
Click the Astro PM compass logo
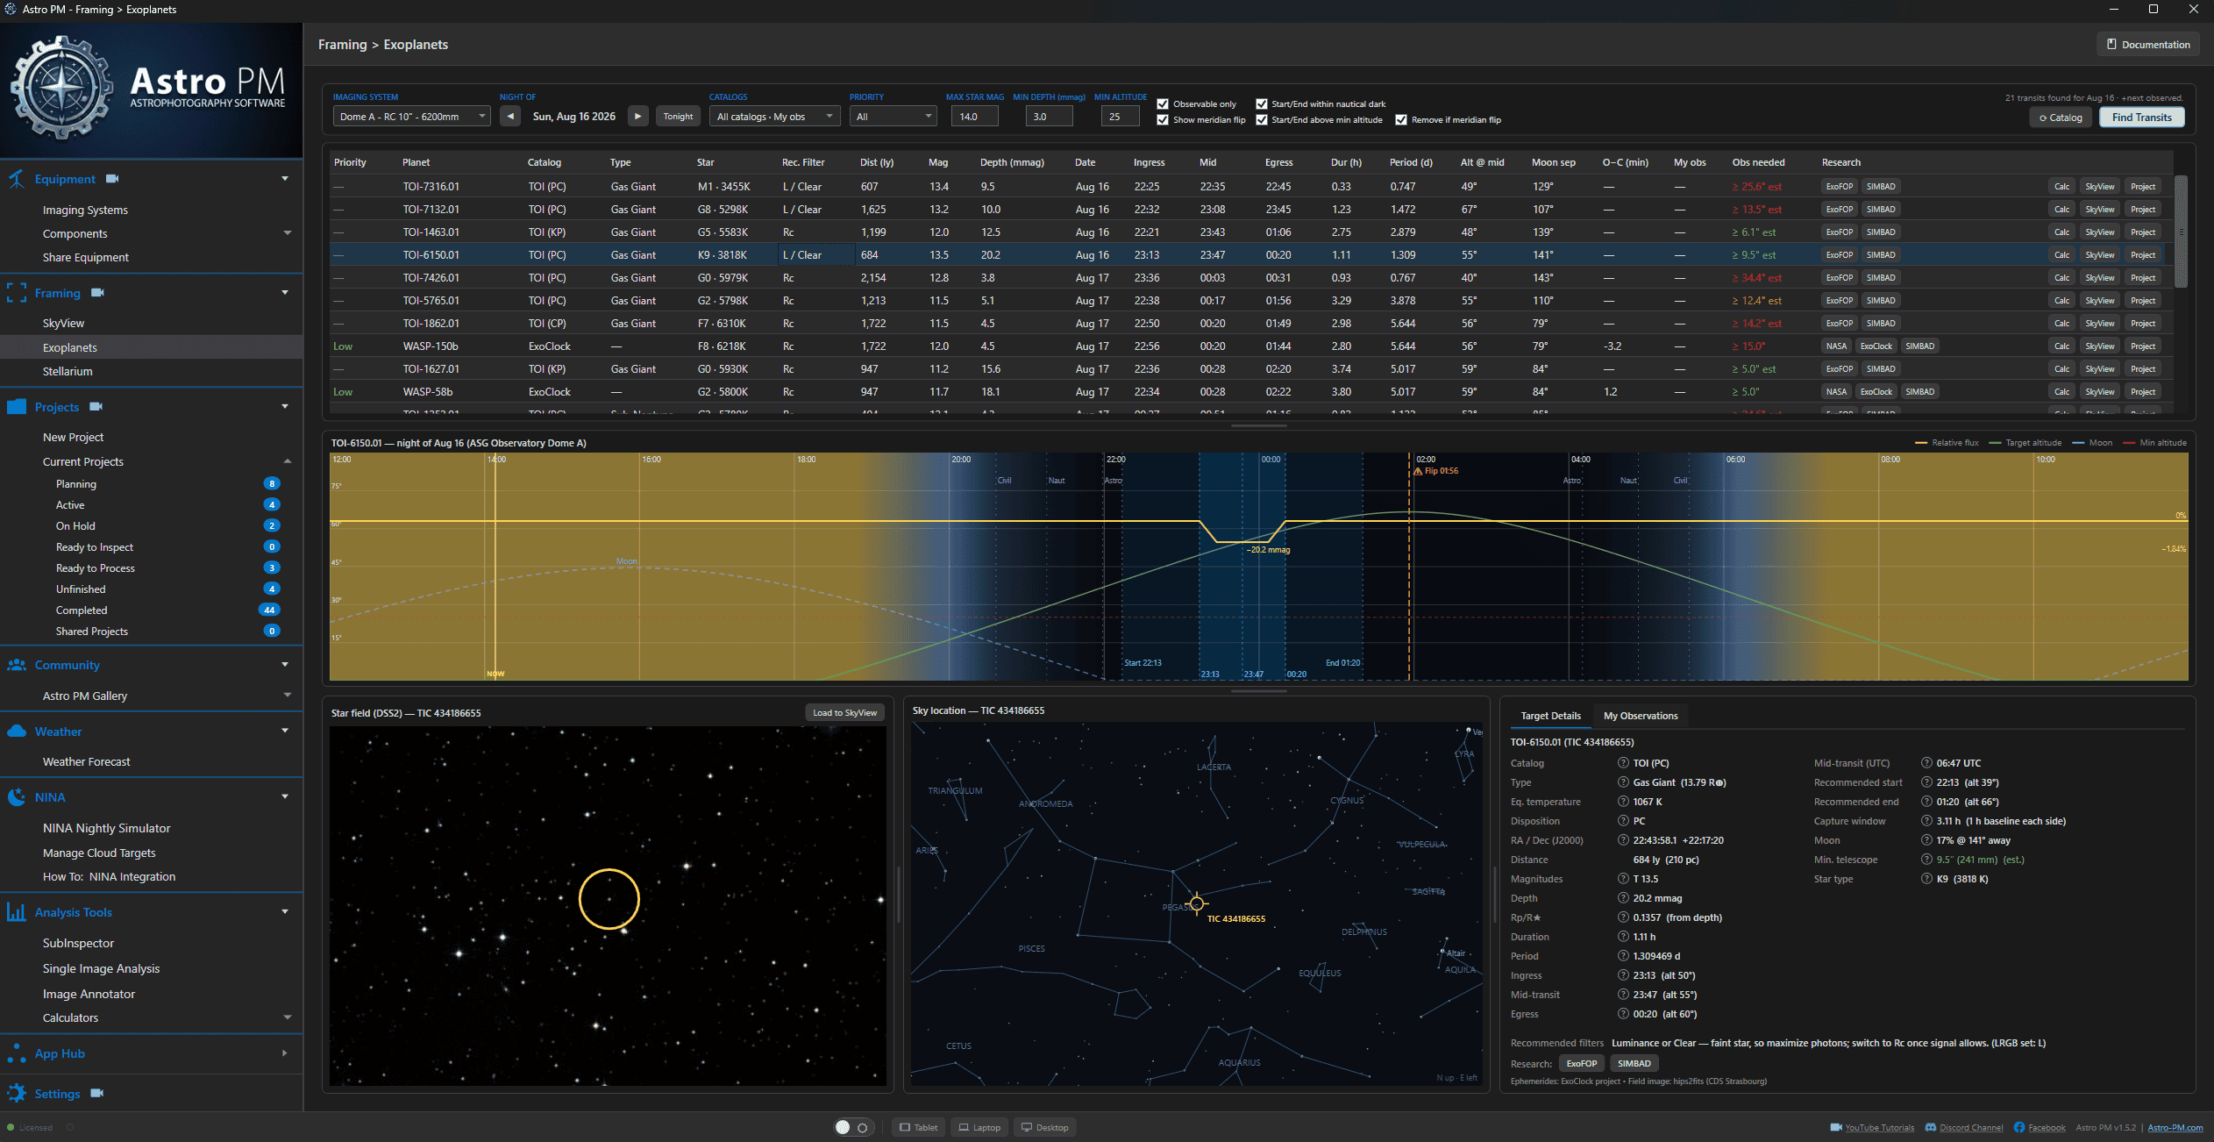coord(61,88)
